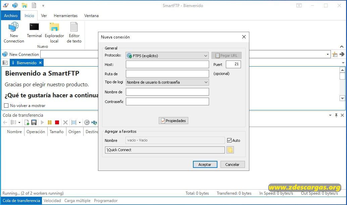Sort by the Nombre column header
The width and height of the screenshot is (347, 205).
tap(14, 132)
